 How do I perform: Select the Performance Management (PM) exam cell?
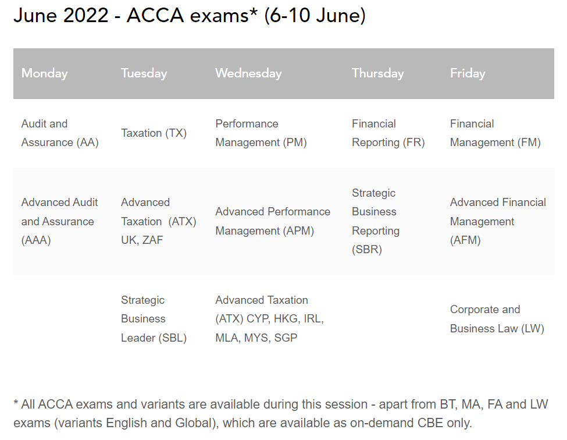(261, 133)
